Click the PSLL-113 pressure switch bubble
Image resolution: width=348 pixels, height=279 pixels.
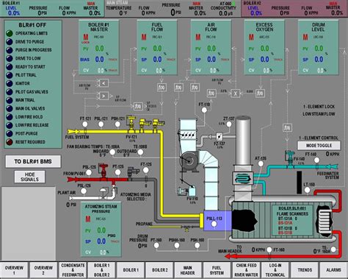214,224
